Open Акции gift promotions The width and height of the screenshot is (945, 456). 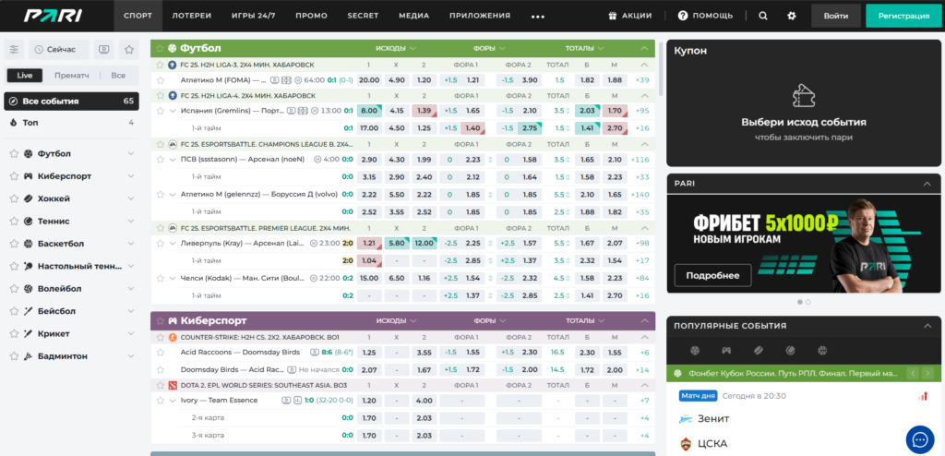[x=629, y=16]
